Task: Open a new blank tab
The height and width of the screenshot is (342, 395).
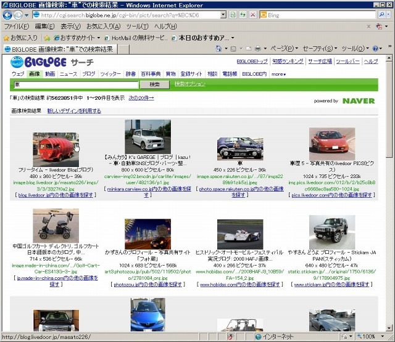Action: pos(123,49)
